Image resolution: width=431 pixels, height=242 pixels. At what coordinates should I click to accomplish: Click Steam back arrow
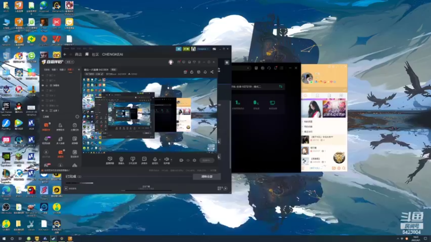click(65, 54)
